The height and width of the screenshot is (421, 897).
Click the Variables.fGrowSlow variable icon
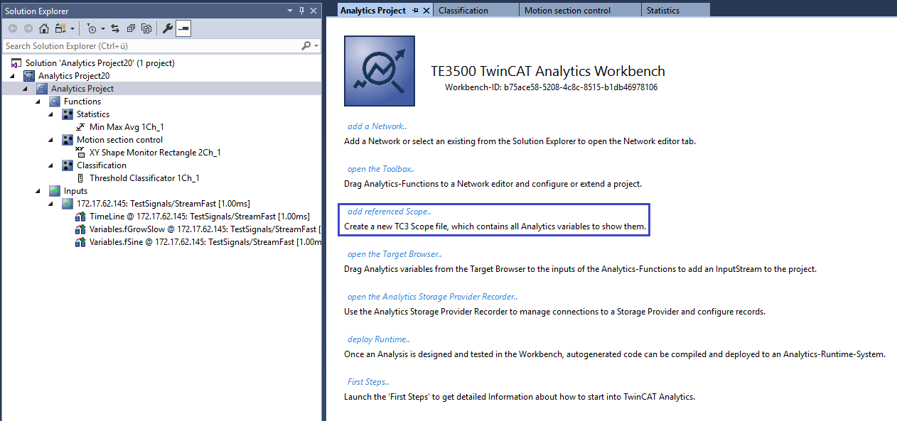tap(80, 229)
